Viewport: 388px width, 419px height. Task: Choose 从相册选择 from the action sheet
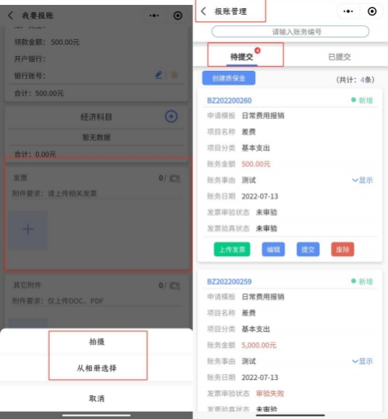pyautogui.click(x=97, y=368)
